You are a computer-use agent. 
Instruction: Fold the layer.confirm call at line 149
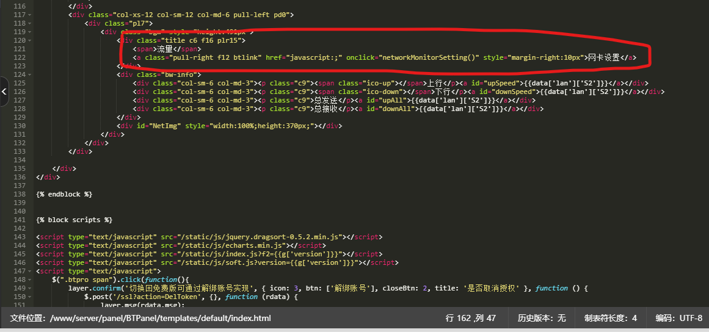coord(29,288)
